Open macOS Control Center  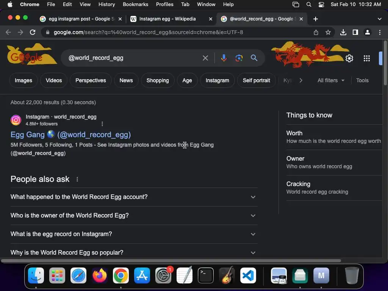[x=321, y=5]
